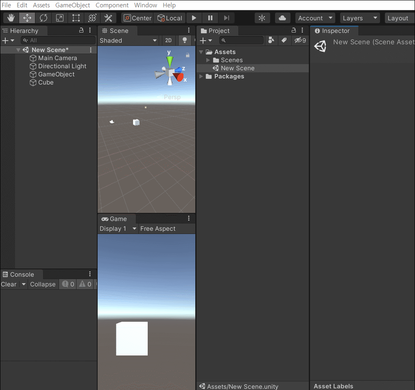
Task: Start Play mode
Action: click(194, 18)
